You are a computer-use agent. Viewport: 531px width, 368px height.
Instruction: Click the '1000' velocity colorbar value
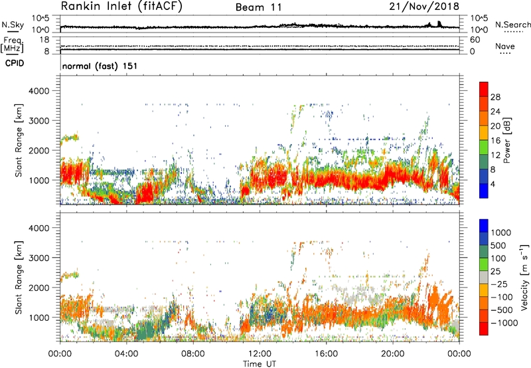(501, 232)
